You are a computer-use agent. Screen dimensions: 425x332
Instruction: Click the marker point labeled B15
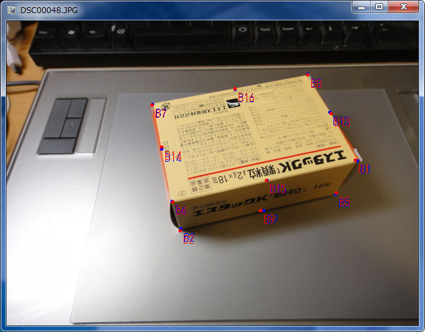(x=267, y=181)
